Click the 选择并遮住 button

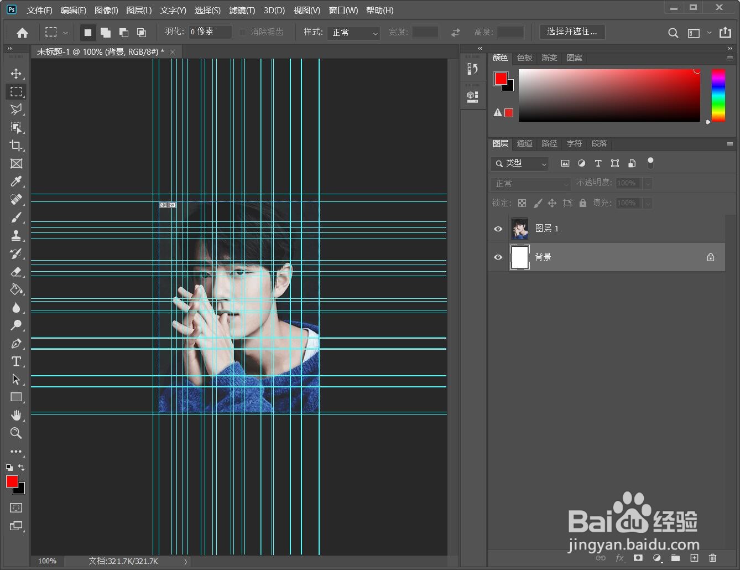572,32
